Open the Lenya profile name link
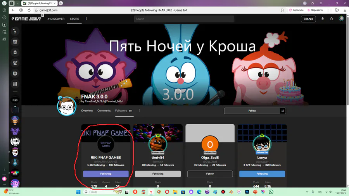The width and height of the screenshot is (349, 196). (262, 158)
